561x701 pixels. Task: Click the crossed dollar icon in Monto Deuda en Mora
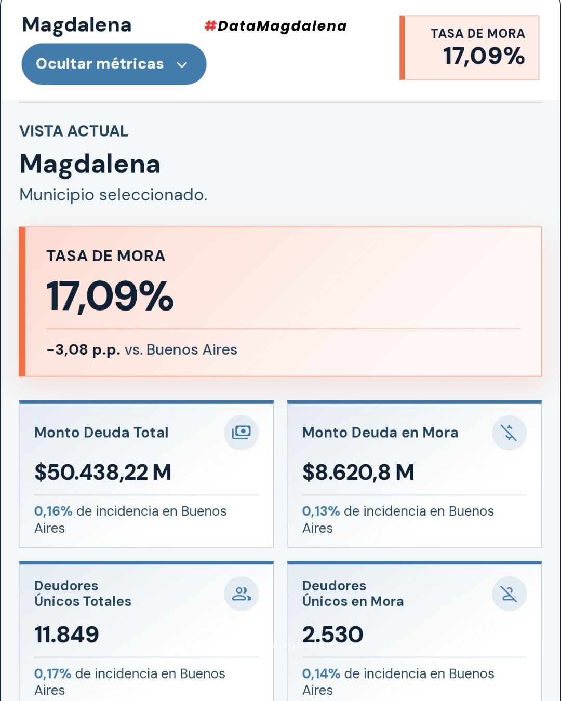[509, 433]
